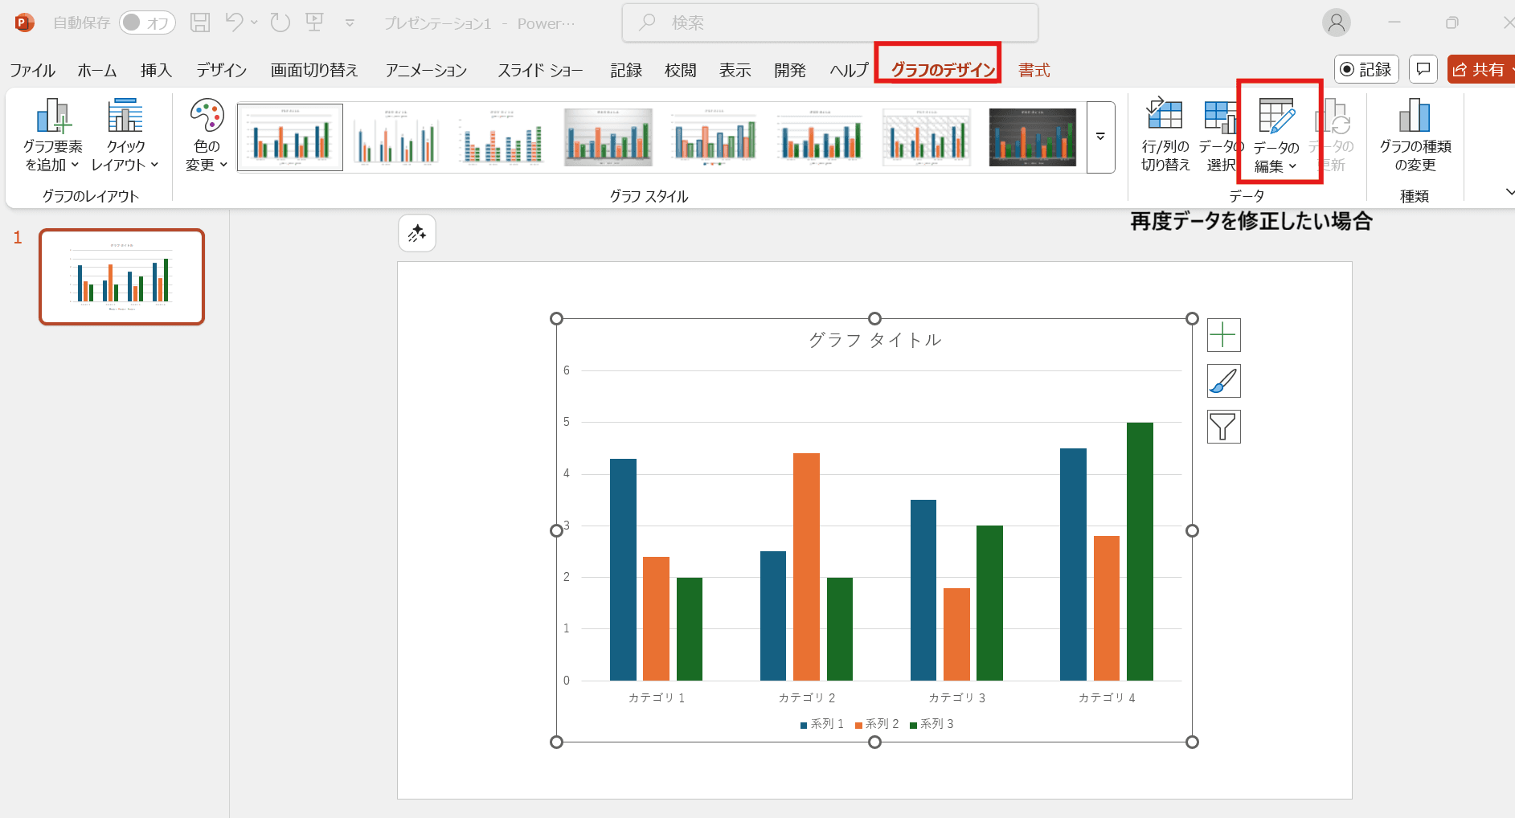Click the user account avatar icon
This screenshot has width=1515, height=818.
1336,23
